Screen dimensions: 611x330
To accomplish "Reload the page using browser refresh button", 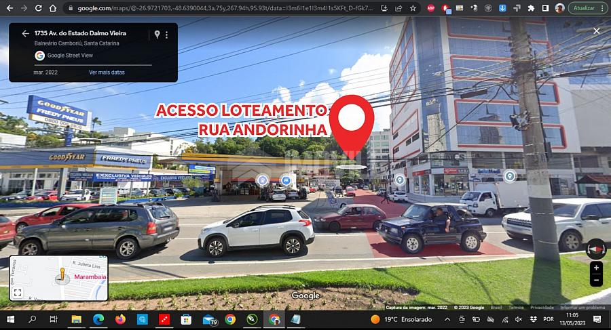I will [39, 8].
